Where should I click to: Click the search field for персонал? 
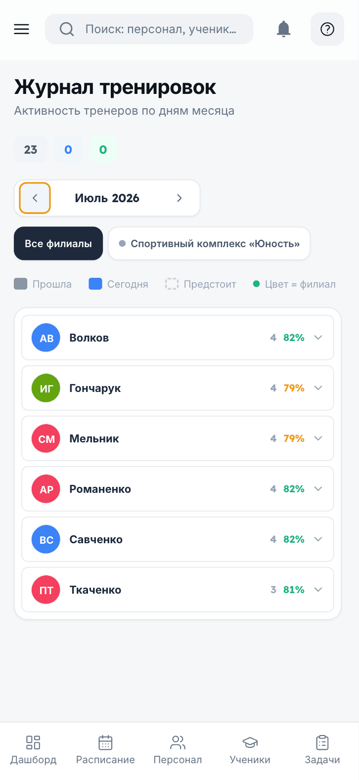pyautogui.click(x=149, y=29)
